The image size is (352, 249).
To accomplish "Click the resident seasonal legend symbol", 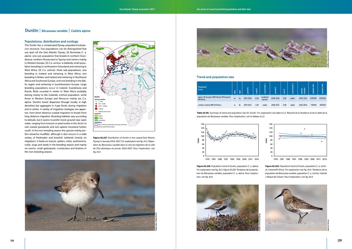I will coord(96,116).
